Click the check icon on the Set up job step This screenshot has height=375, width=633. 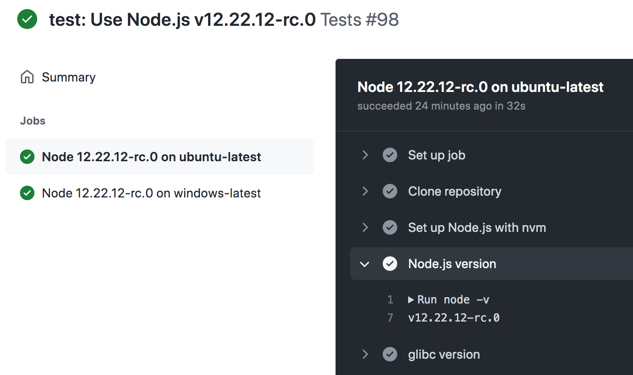390,155
